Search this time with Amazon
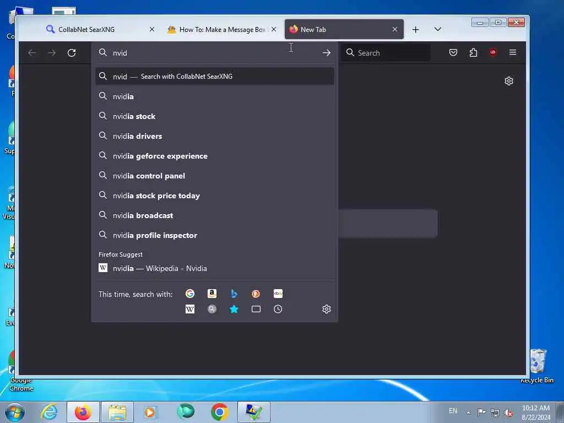Viewport: 564px width, 423px height. point(212,294)
